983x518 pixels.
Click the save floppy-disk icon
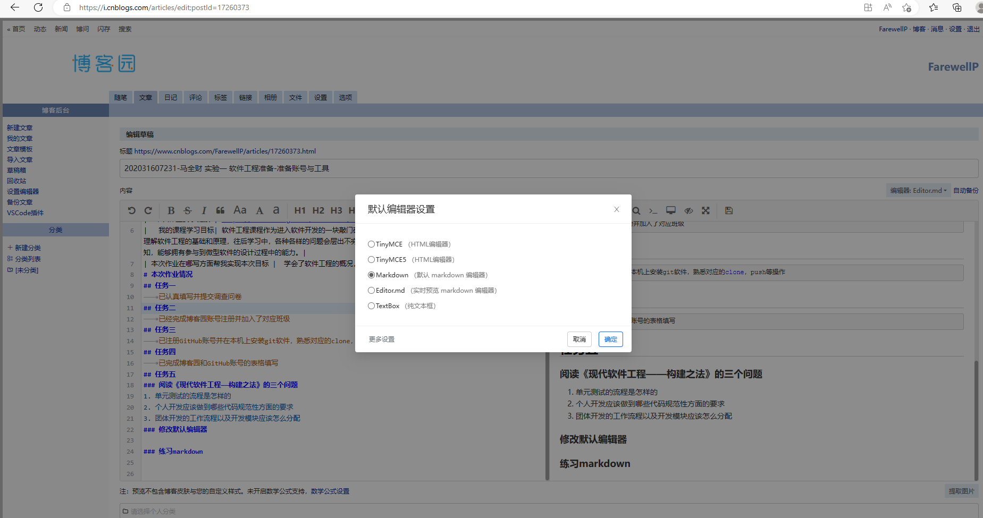point(729,210)
